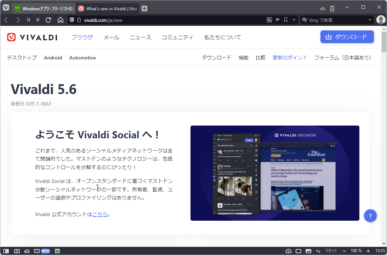Open the 更新のポイント menu item
Screen dimensions: 387x255
[x=290, y=57]
